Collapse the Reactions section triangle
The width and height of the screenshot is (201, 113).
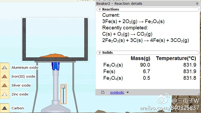pyautogui.click(x=99, y=9)
